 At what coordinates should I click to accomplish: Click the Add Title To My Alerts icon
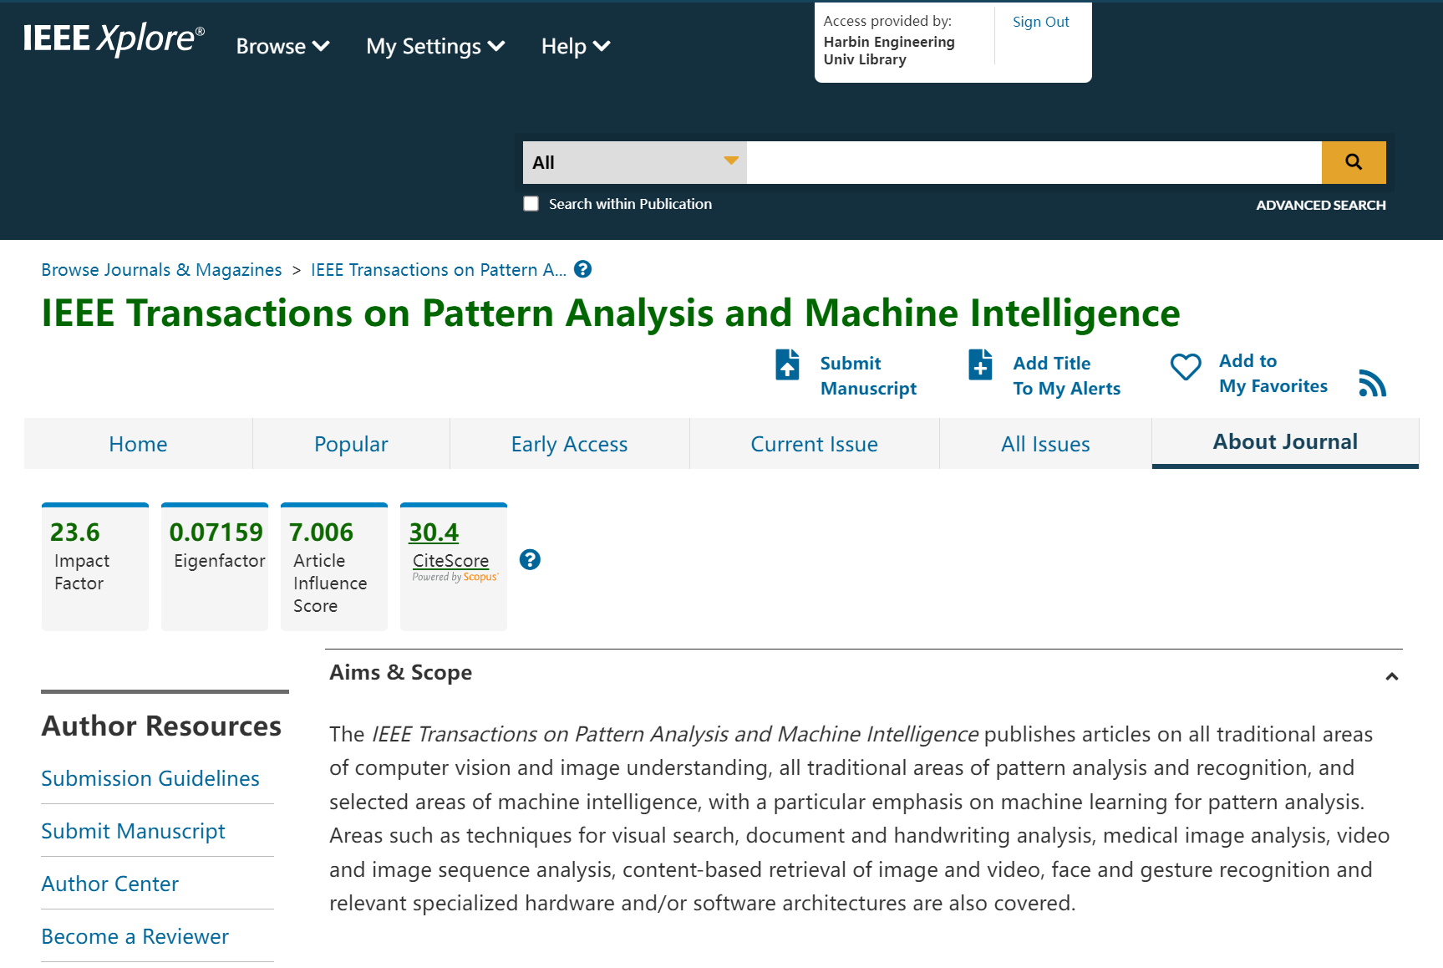click(980, 365)
